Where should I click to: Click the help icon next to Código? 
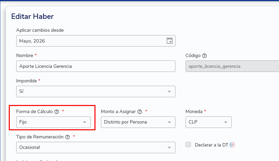pyautogui.click(x=204, y=56)
